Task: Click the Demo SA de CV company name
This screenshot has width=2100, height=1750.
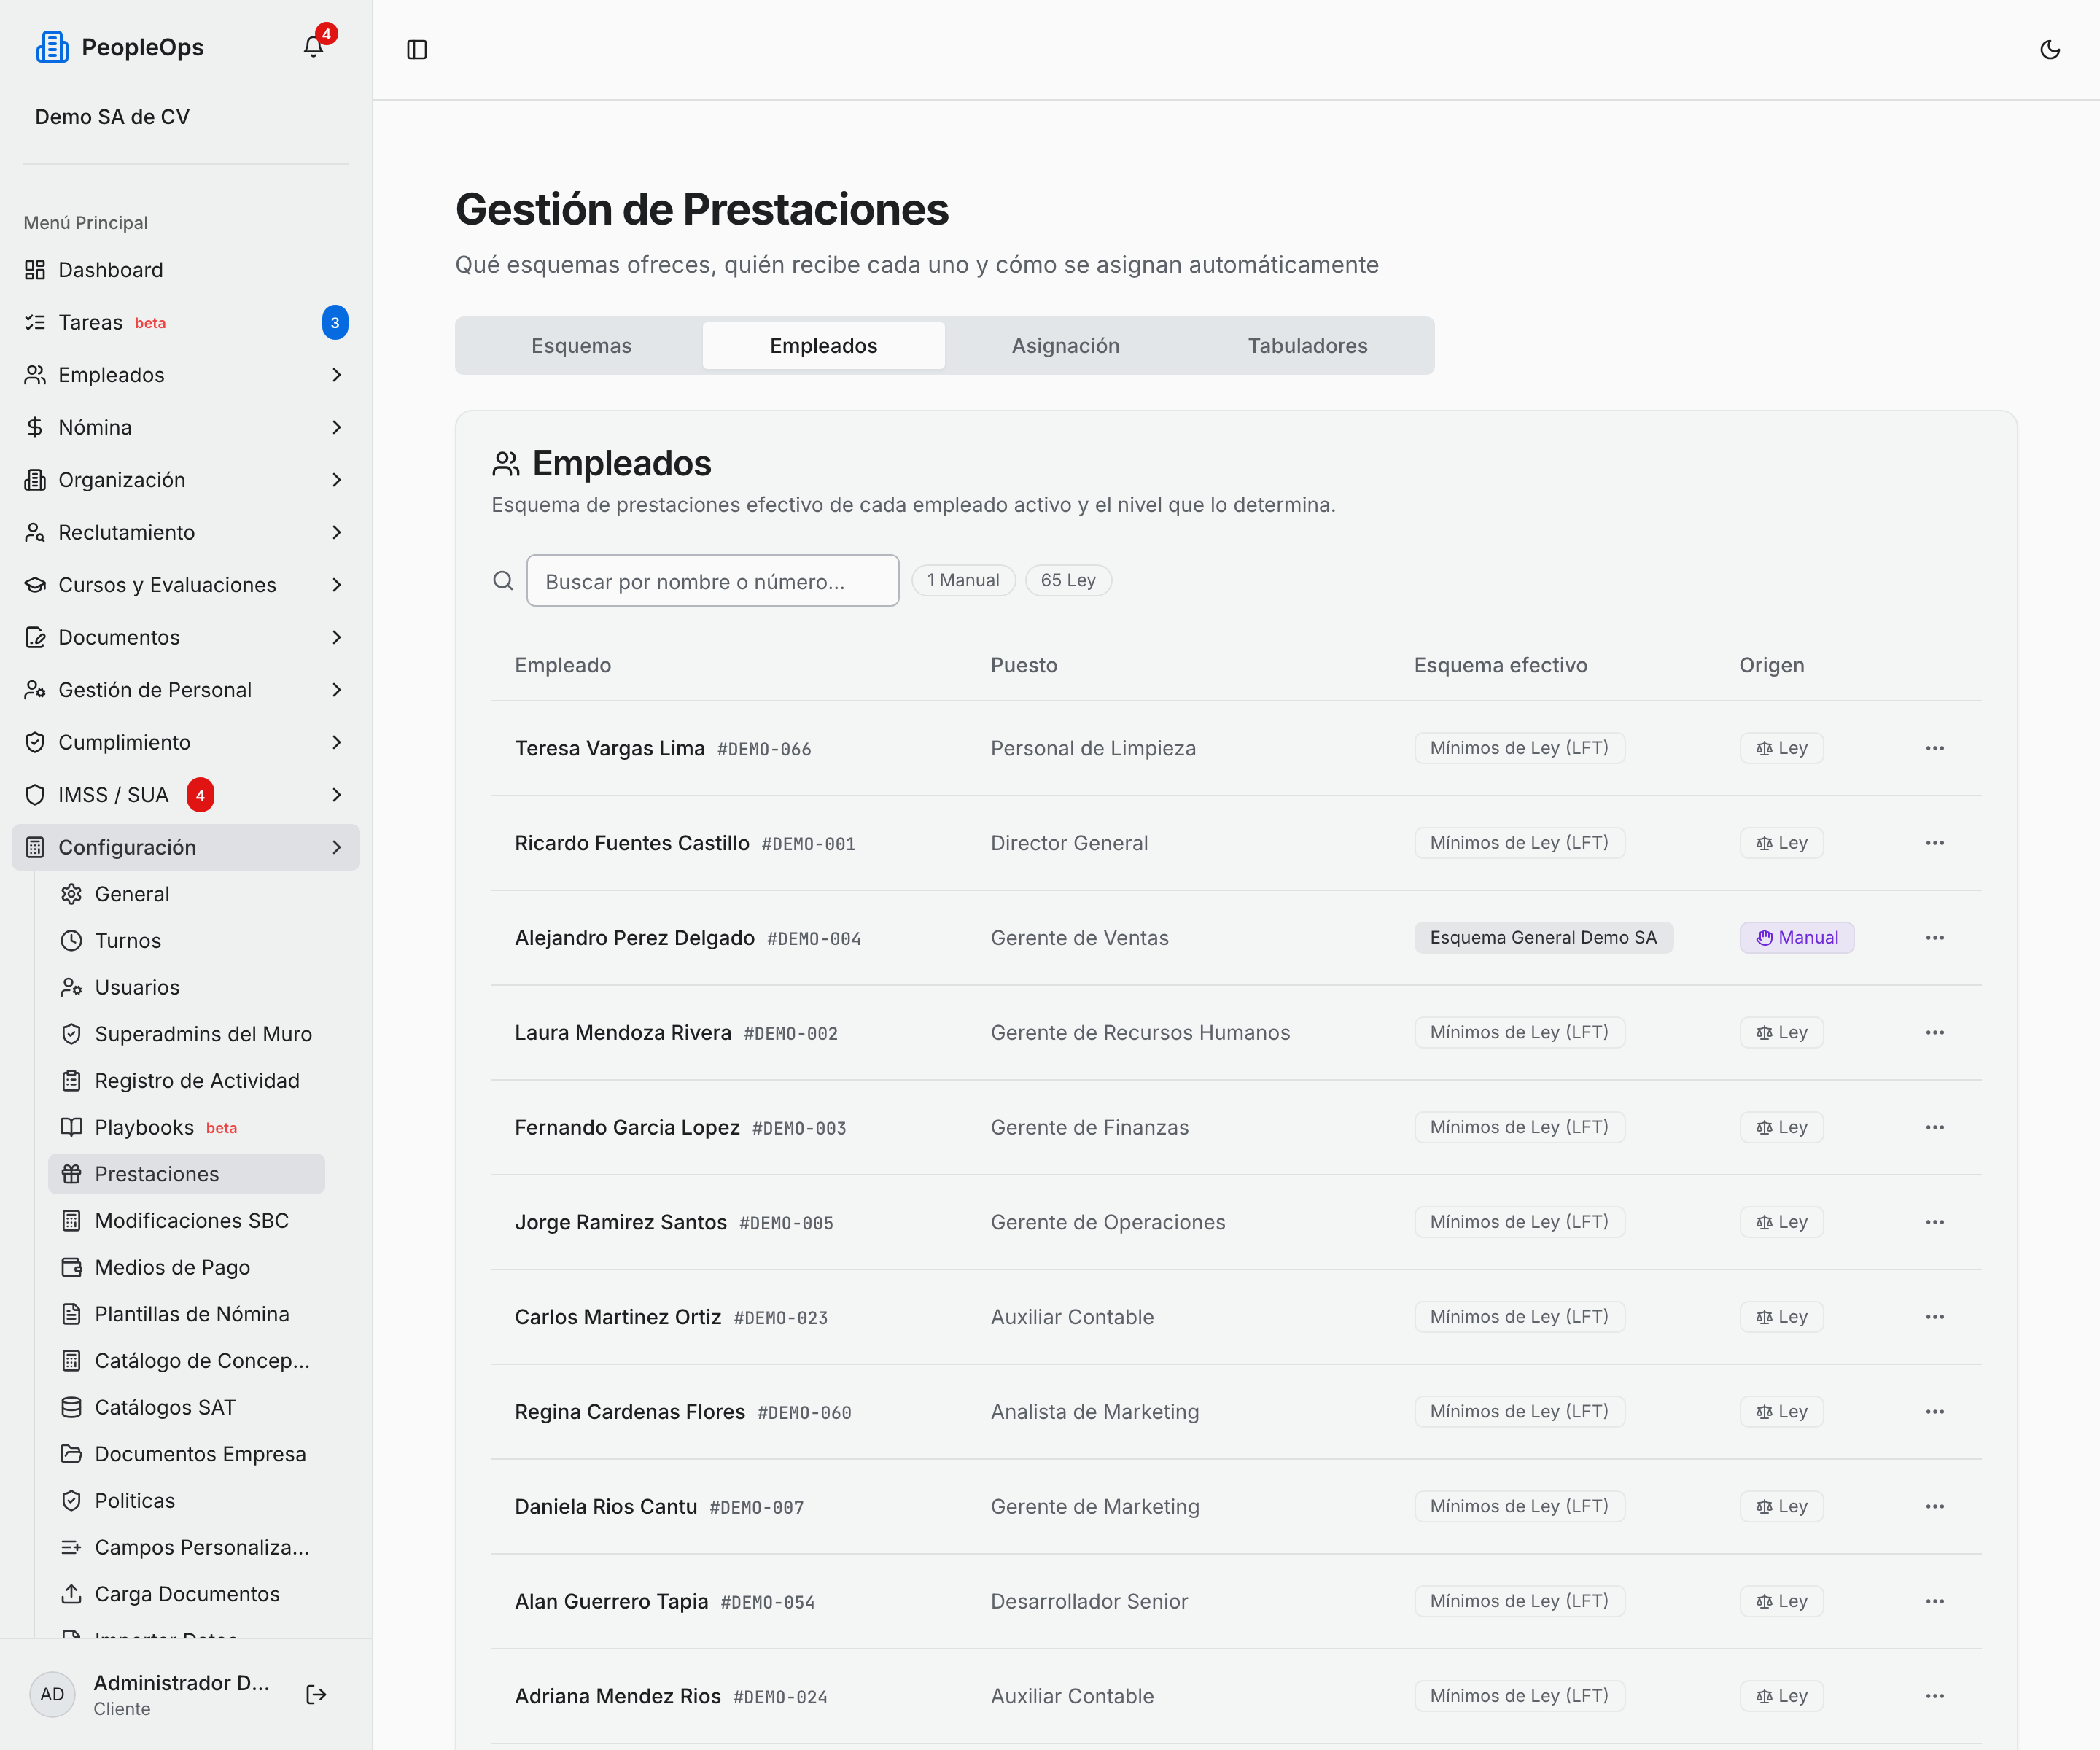Action: click(x=112, y=117)
